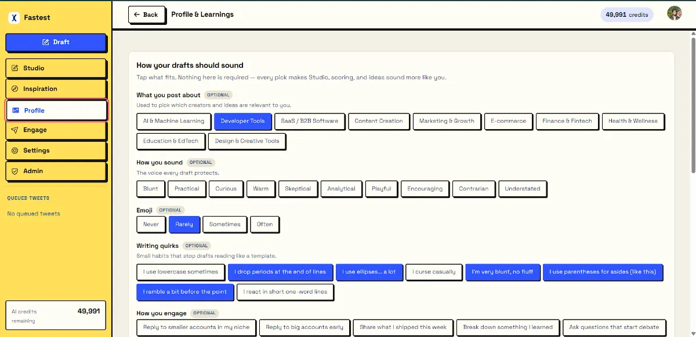This screenshot has height=337, width=696.
Task: Select the E-commerce topic
Action: tap(508, 122)
